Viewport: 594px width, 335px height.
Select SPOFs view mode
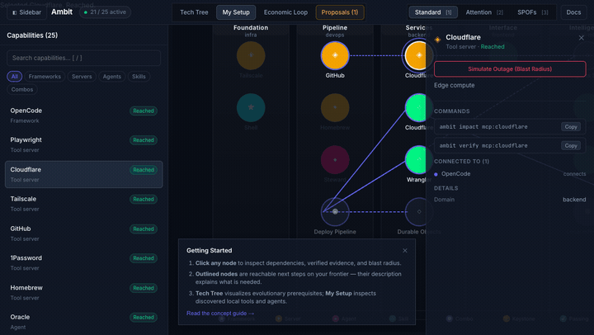coord(533,12)
